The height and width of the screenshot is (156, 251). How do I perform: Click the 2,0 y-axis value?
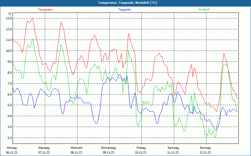pyautogui.click(x=10, y=138)
